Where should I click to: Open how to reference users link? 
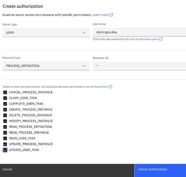[144, 39]
